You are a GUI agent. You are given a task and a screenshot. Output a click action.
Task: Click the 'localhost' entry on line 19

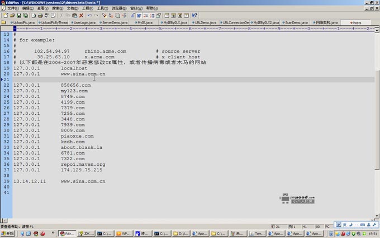click(x=74, y=68)
